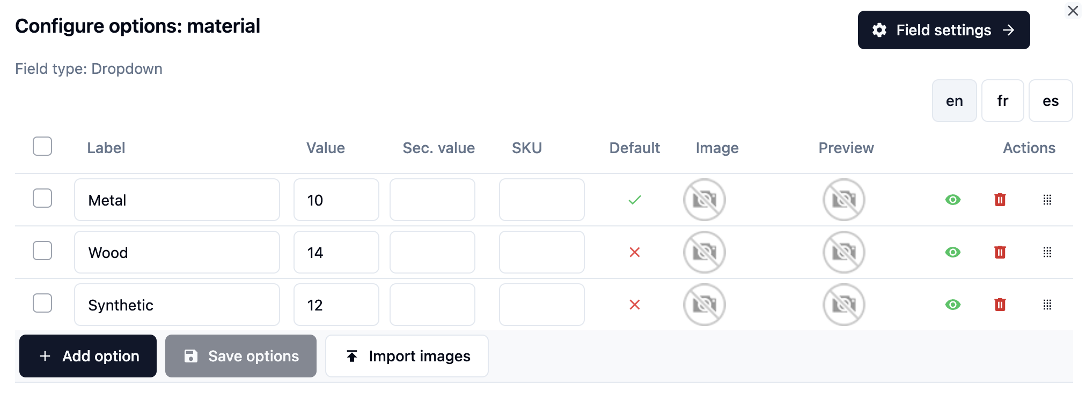Switch to the fr language tab
This screenshot has width=1086, height=394.
pyautogui.click(x=1002, y=100)
